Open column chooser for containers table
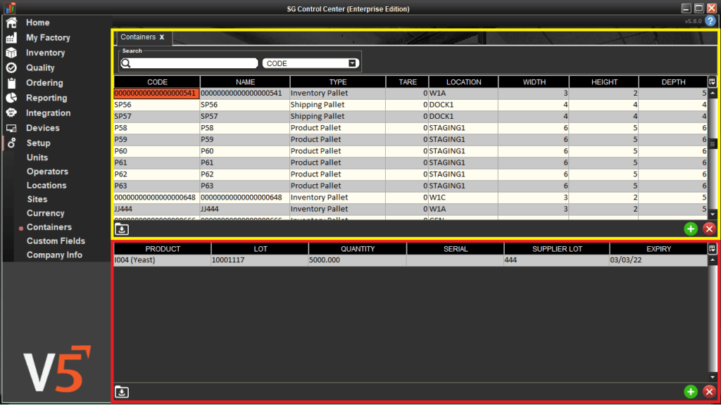This screenshot has width=721, height=405. 712,82
